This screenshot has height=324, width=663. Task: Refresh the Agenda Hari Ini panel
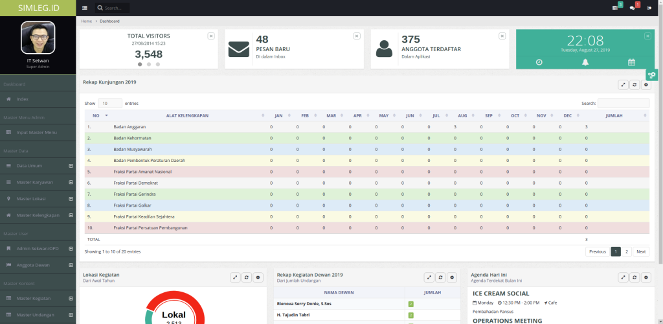[x=635, y=277]
